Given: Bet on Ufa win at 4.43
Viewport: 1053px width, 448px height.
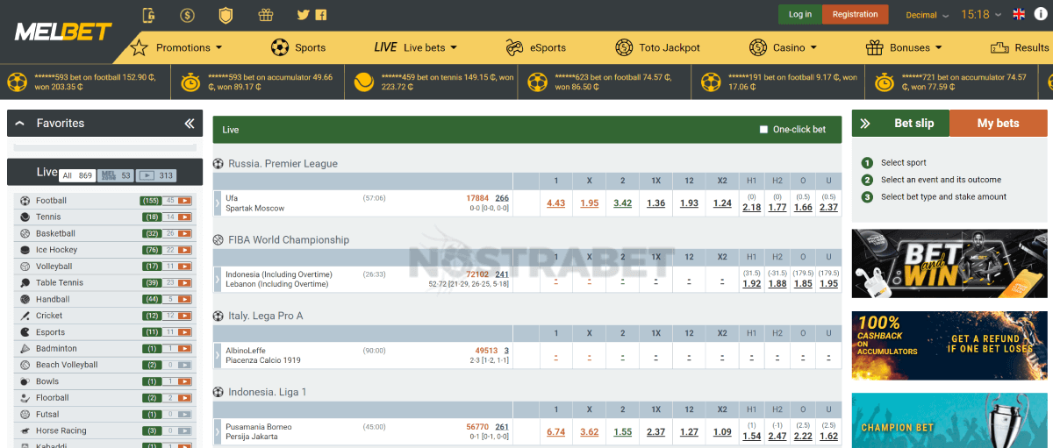Looking at the screenshot, I should [555, 203].
